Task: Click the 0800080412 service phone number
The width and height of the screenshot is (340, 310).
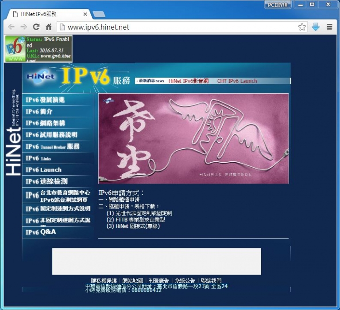Action: 147,290
